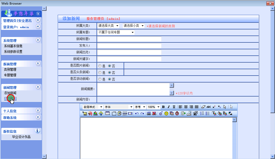The image size is (275, 159).
Task: Collapse the 版面管理 sidebar section
Action: click(38, 64)
